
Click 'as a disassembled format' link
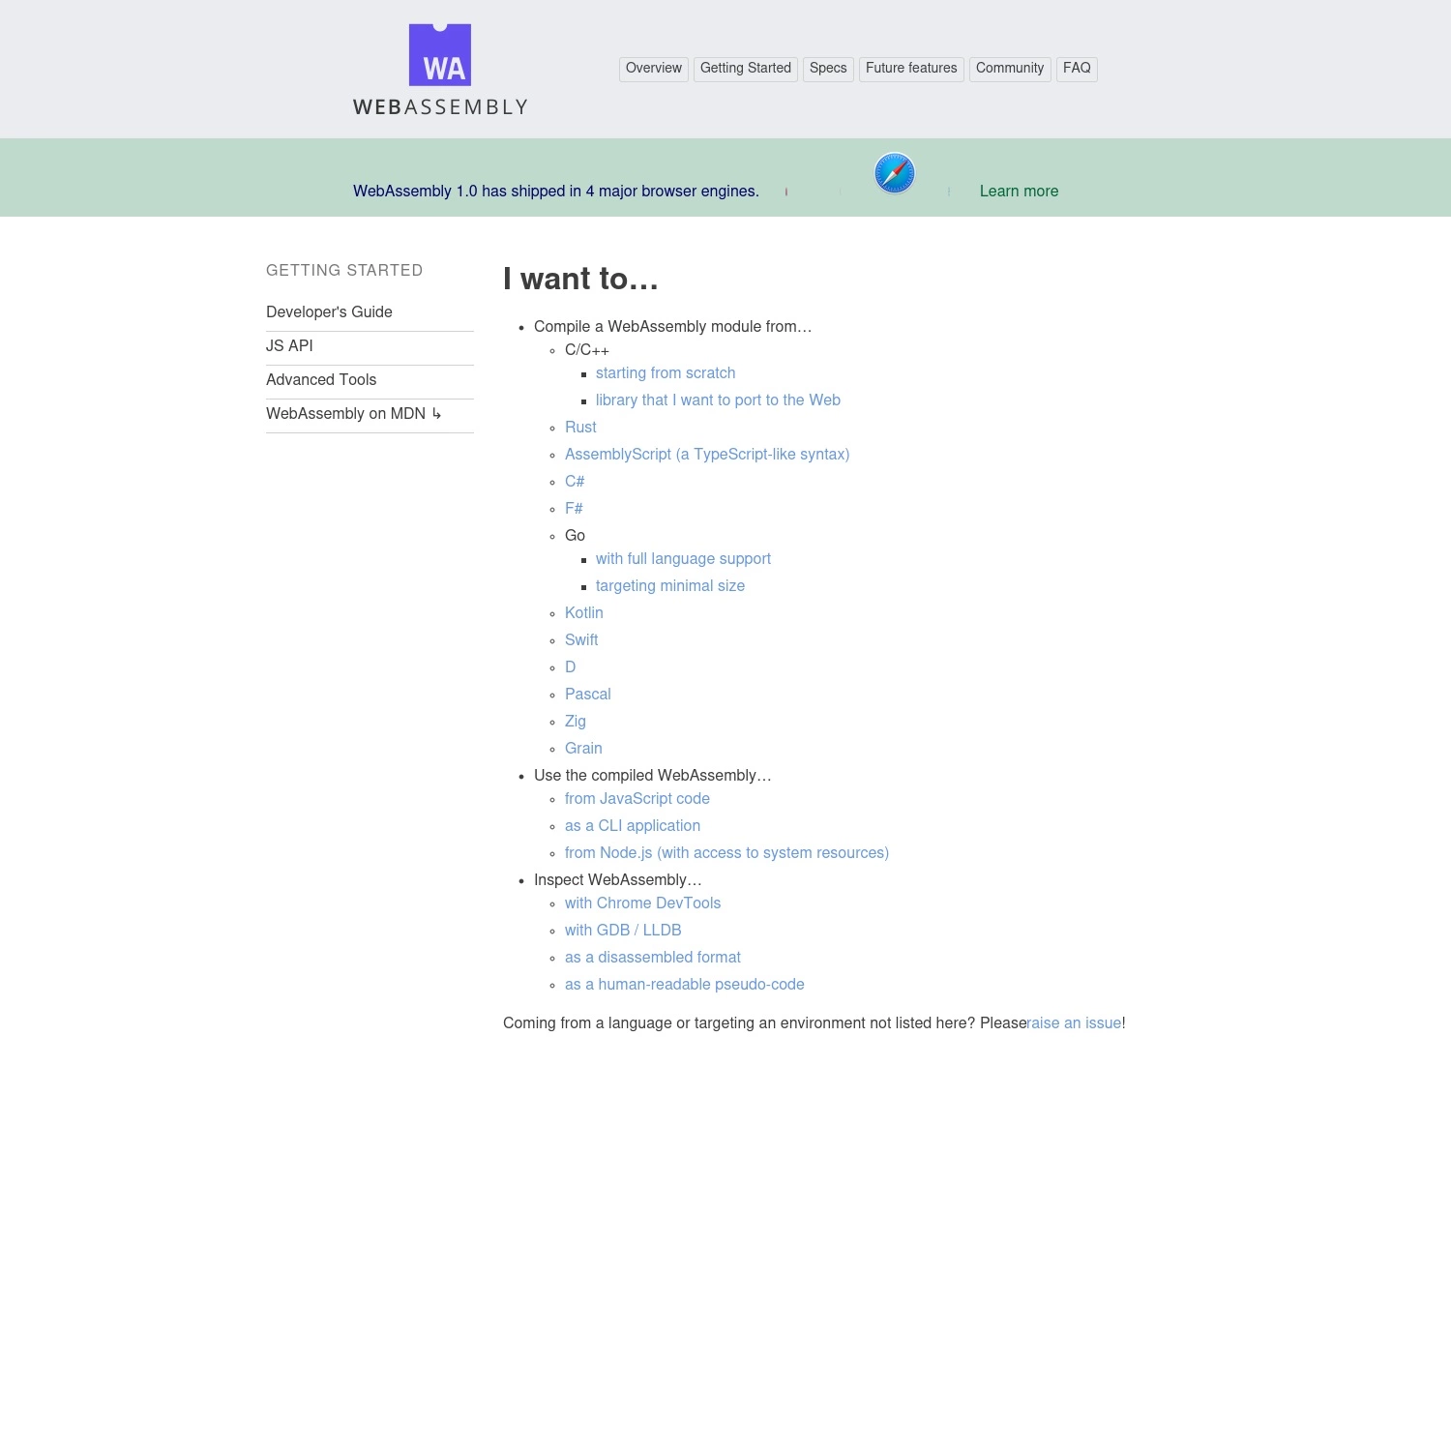653,958
